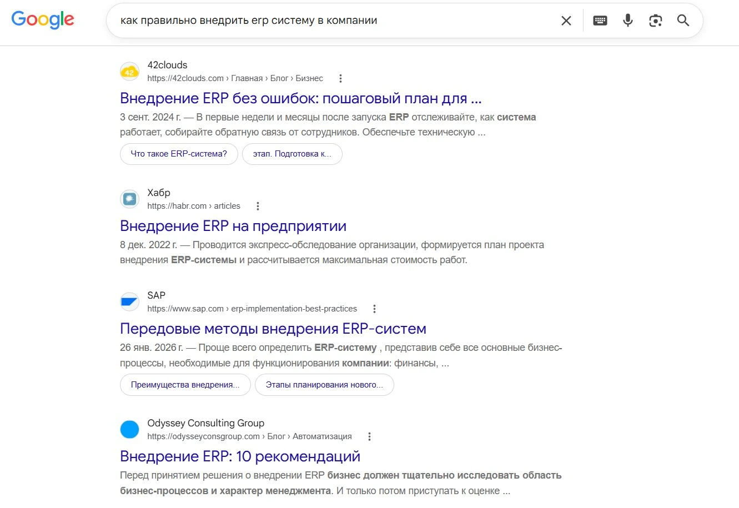Click the 42clouds yellow cloud favicon
The image size is (739, 508).
(129, 72)
